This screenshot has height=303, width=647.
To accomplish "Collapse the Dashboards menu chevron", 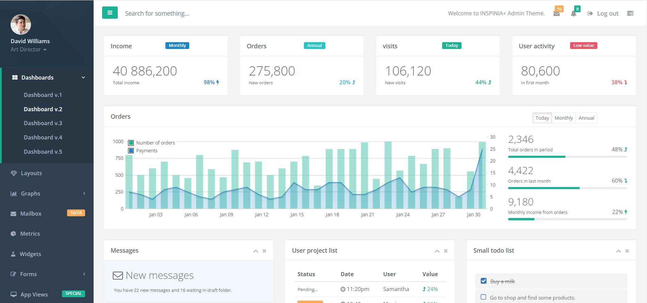I will [83, 78].
